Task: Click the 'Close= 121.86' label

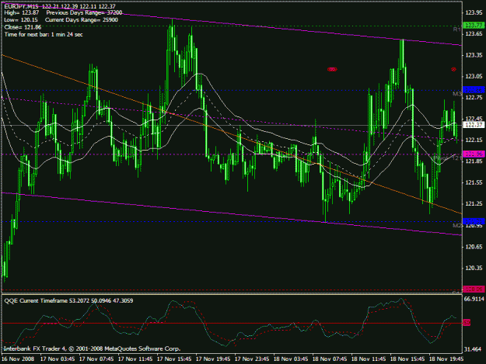Action: [23, 27]
